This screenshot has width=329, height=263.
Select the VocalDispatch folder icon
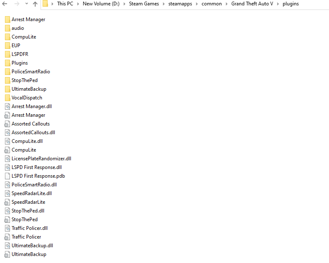coord(7,98)
